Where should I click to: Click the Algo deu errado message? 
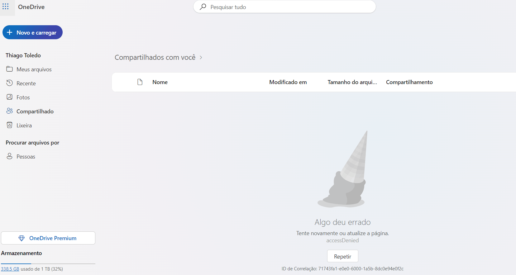[342, 222]
